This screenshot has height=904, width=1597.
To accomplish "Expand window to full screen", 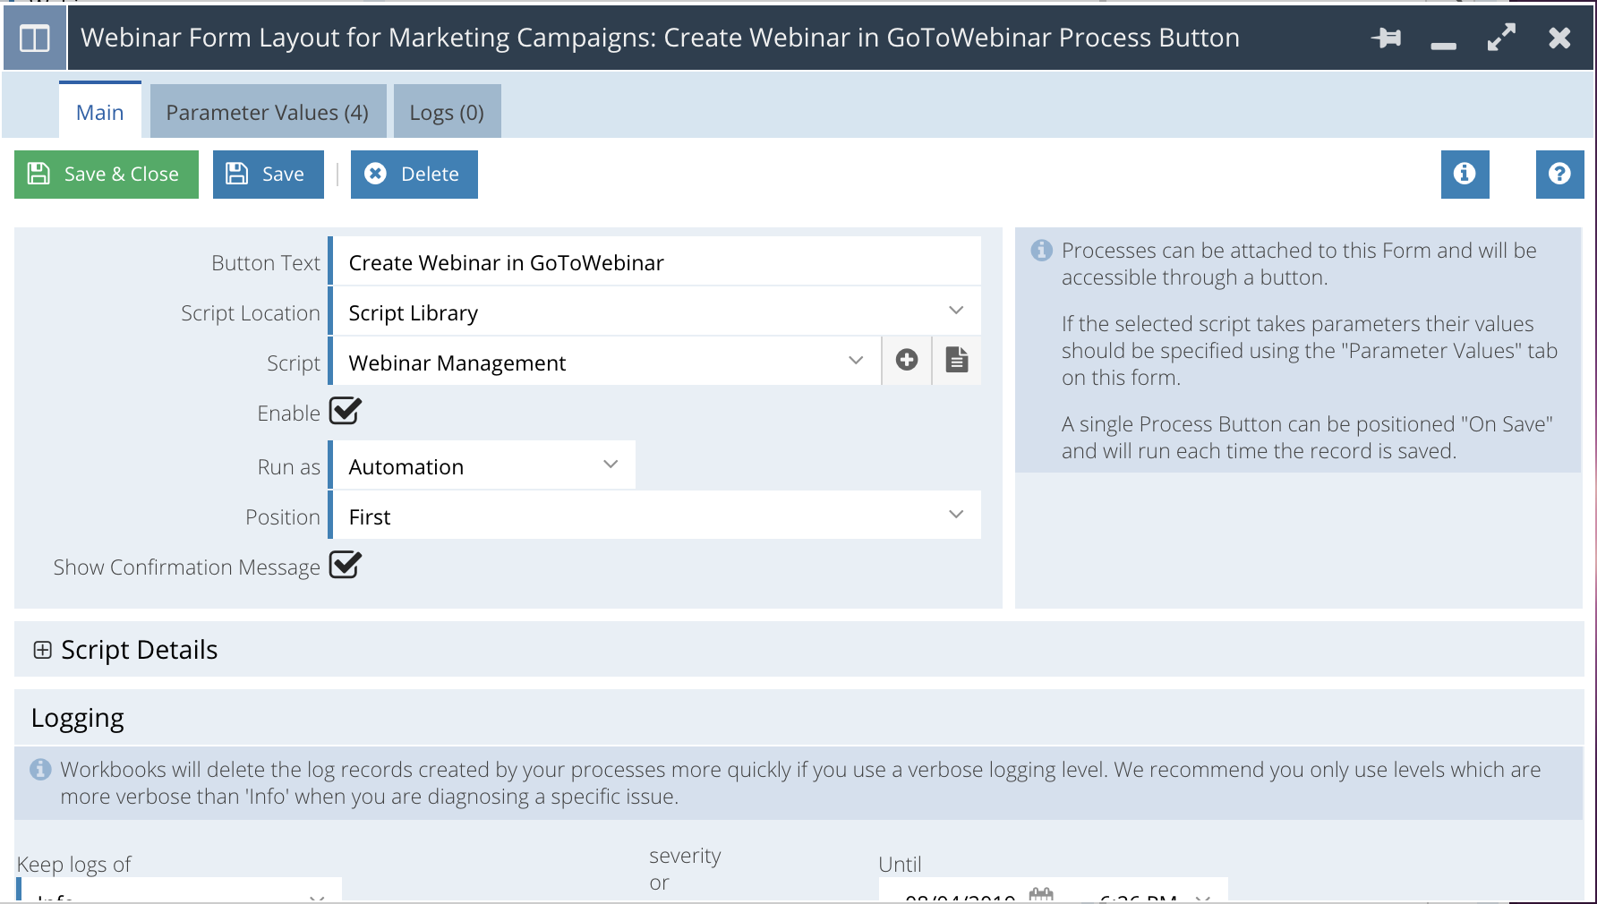I will click(x=1501, y=38).
